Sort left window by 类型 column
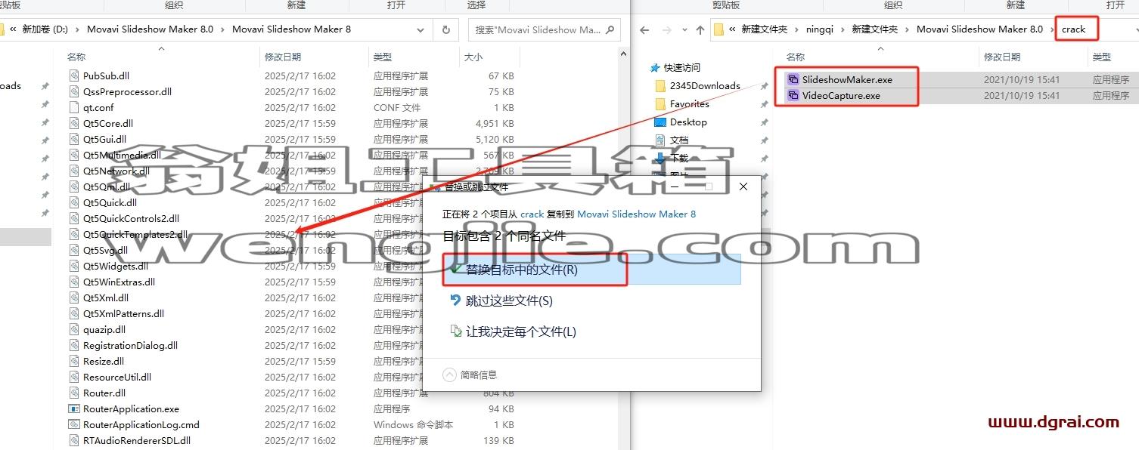Screen dimensions: 1139x450 pos(383,57)
